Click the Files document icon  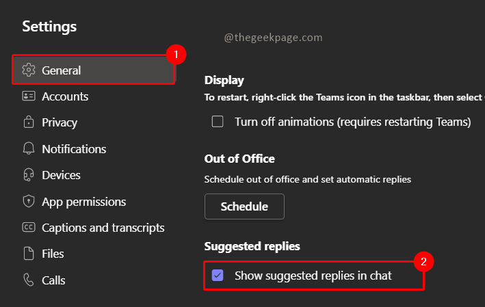29,254
